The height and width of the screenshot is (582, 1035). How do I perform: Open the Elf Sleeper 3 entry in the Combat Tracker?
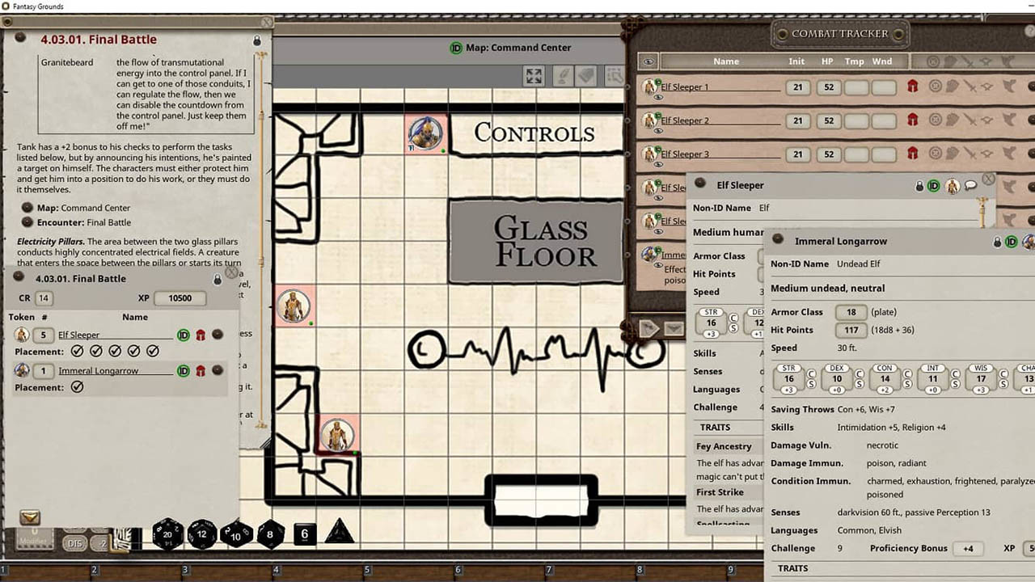(686, 154)
